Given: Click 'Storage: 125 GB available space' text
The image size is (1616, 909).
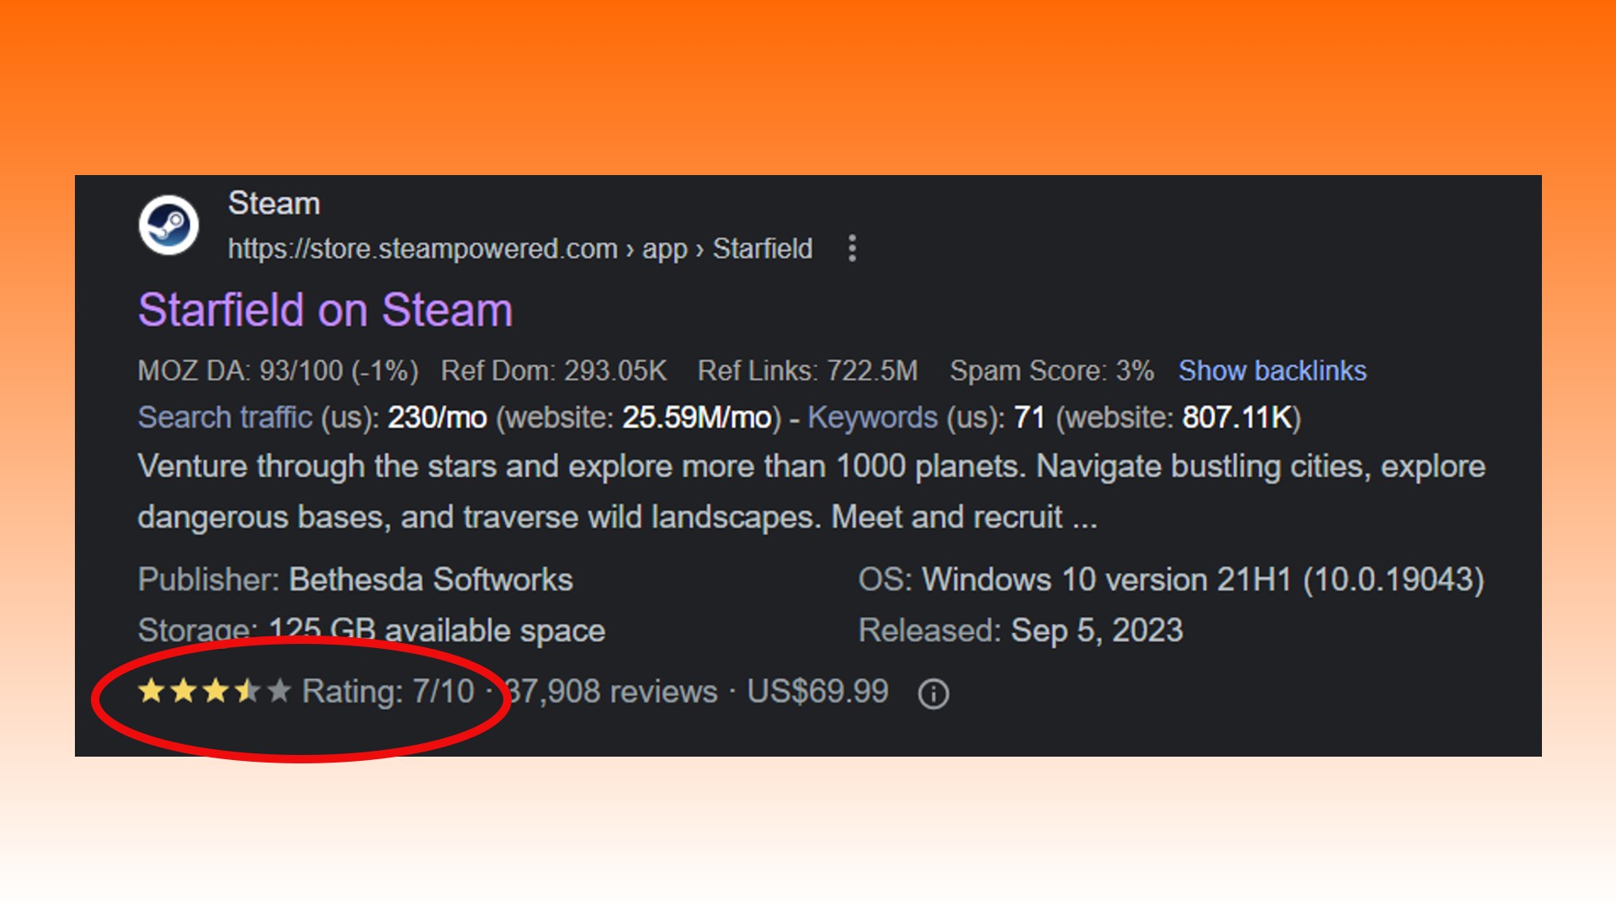Looking at the screenshot, I should 371,630.
